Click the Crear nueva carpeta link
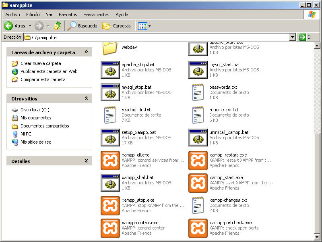Image resolution: width=322 pixels, height=242 pixels. click(41, 63)
